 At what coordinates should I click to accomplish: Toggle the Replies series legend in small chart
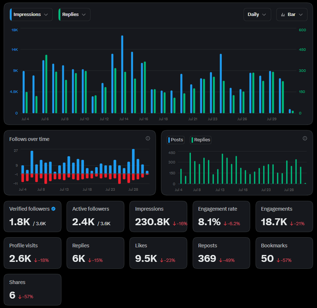point(201,140)
